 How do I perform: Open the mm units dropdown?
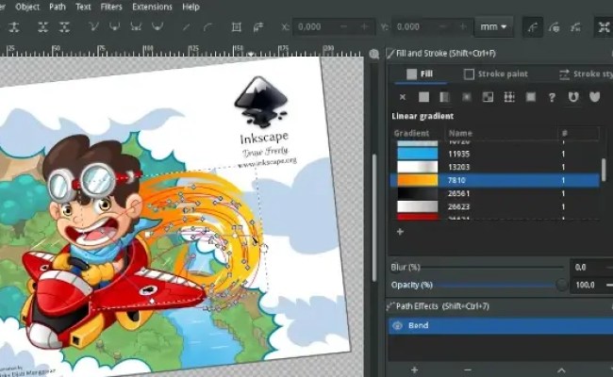(493, 27)
